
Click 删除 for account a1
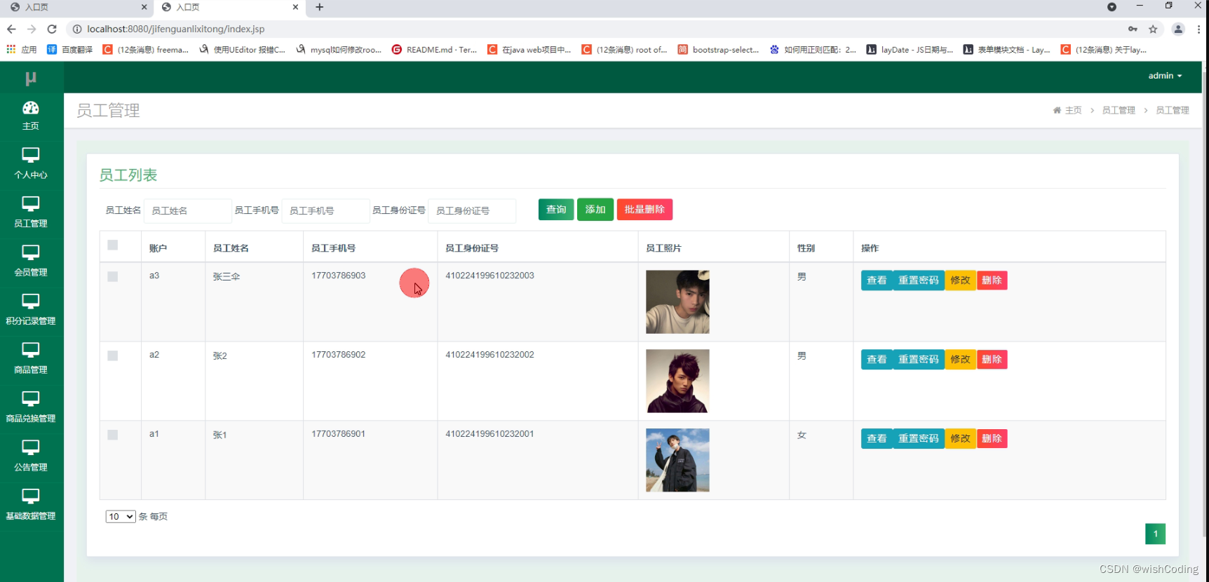(x=992, y=439)
